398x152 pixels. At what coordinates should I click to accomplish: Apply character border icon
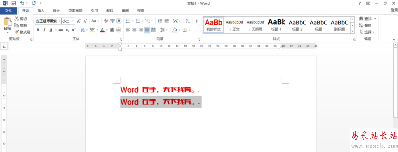(119, 21)
